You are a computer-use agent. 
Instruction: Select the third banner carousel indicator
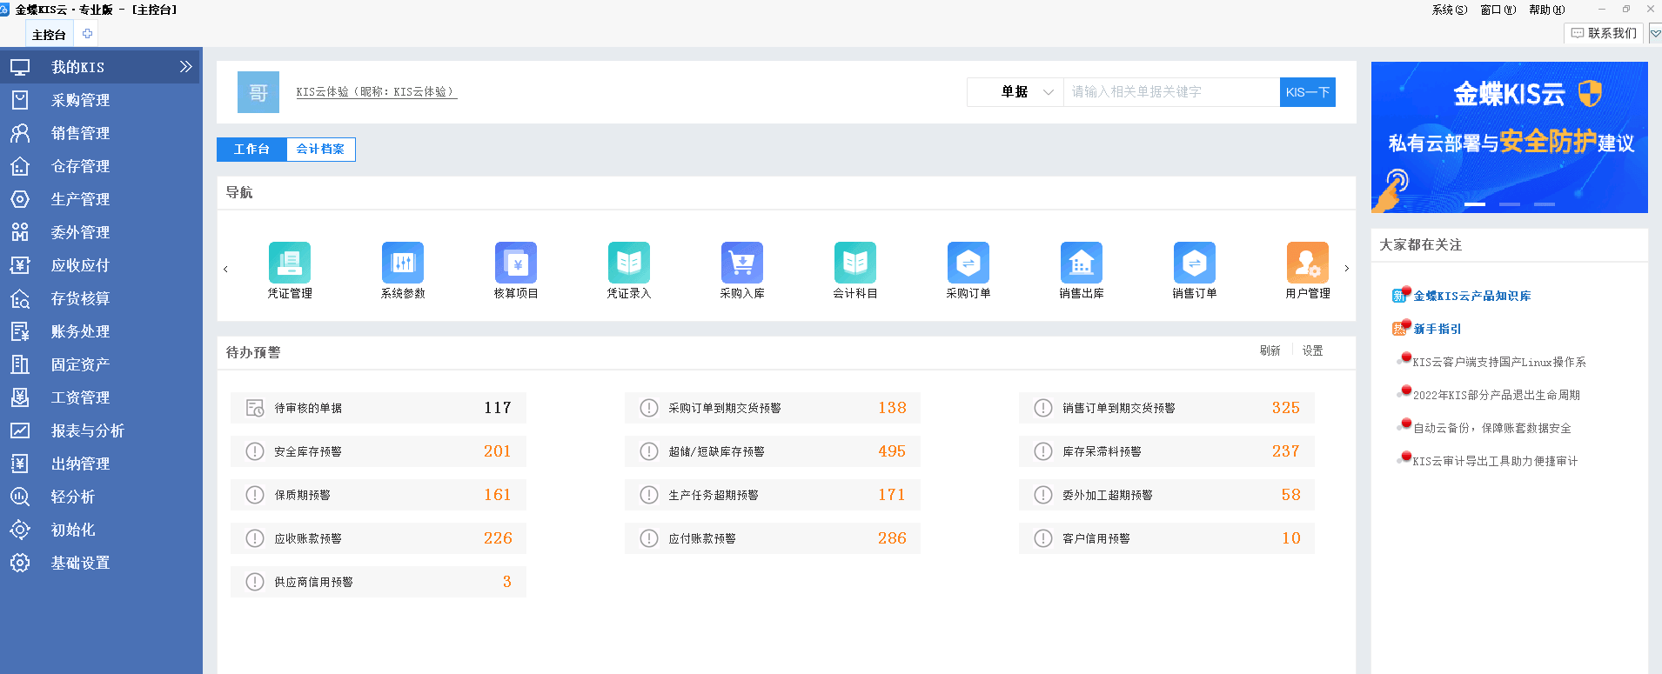tap(1545, 204)
